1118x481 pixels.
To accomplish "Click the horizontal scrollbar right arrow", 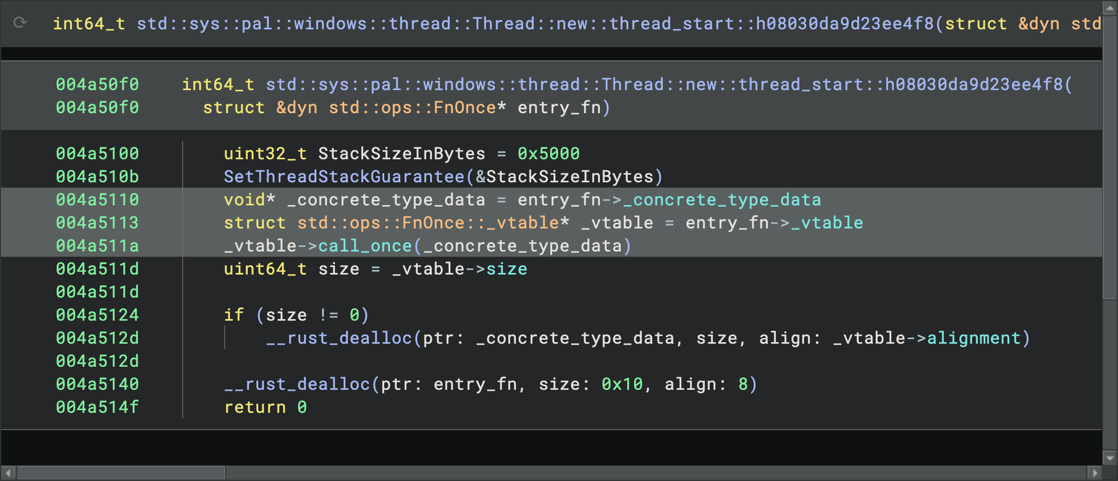I will pos(1095,473).
